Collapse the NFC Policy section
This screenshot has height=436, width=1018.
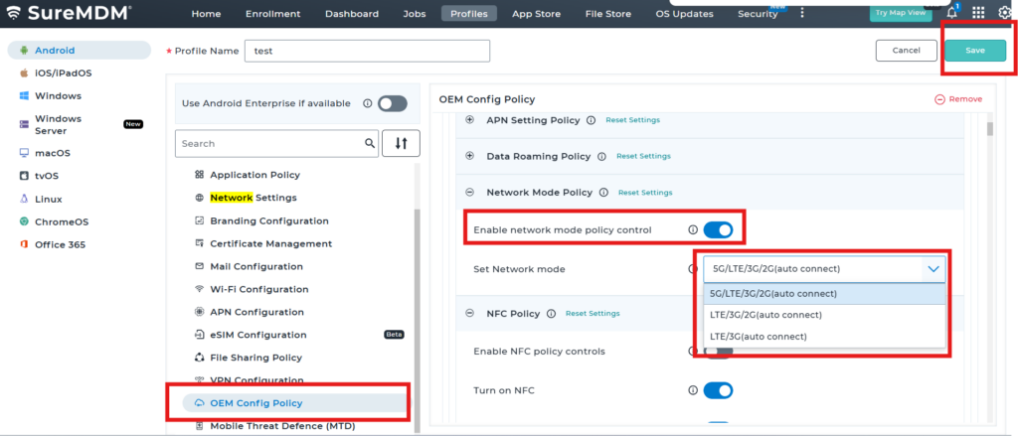pyautogui.click(x=470, y=314)
